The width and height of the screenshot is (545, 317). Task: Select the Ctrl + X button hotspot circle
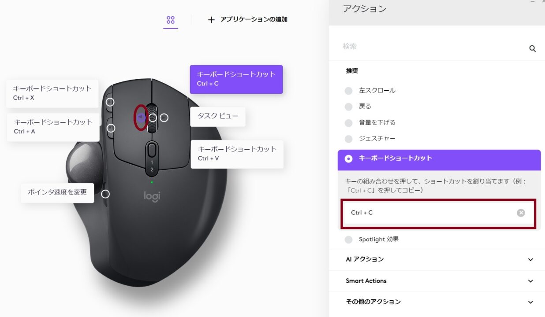[110, 102]
